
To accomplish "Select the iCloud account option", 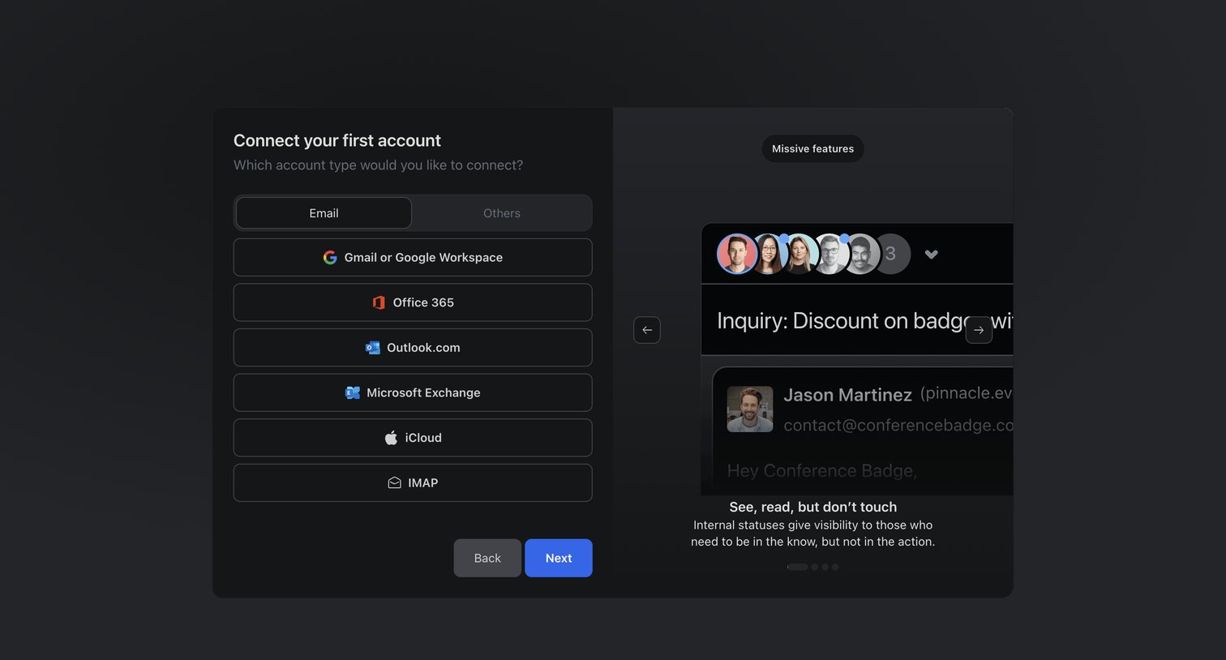I will [x=413, y=438].
